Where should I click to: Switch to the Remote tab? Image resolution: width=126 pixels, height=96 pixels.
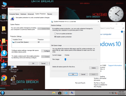50,14
